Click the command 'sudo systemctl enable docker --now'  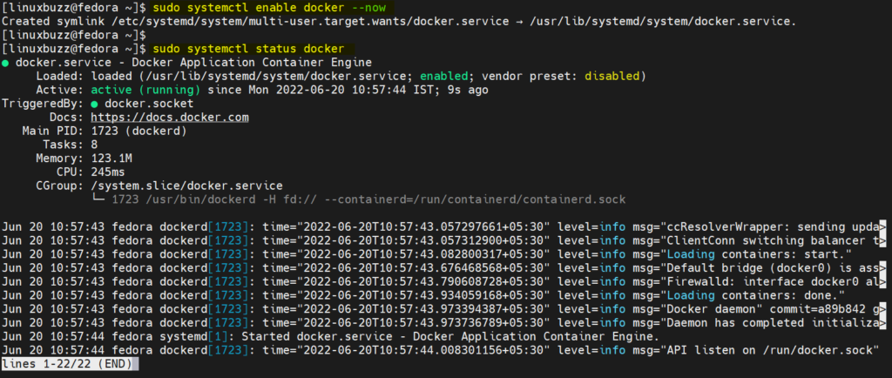pos(270,7)
